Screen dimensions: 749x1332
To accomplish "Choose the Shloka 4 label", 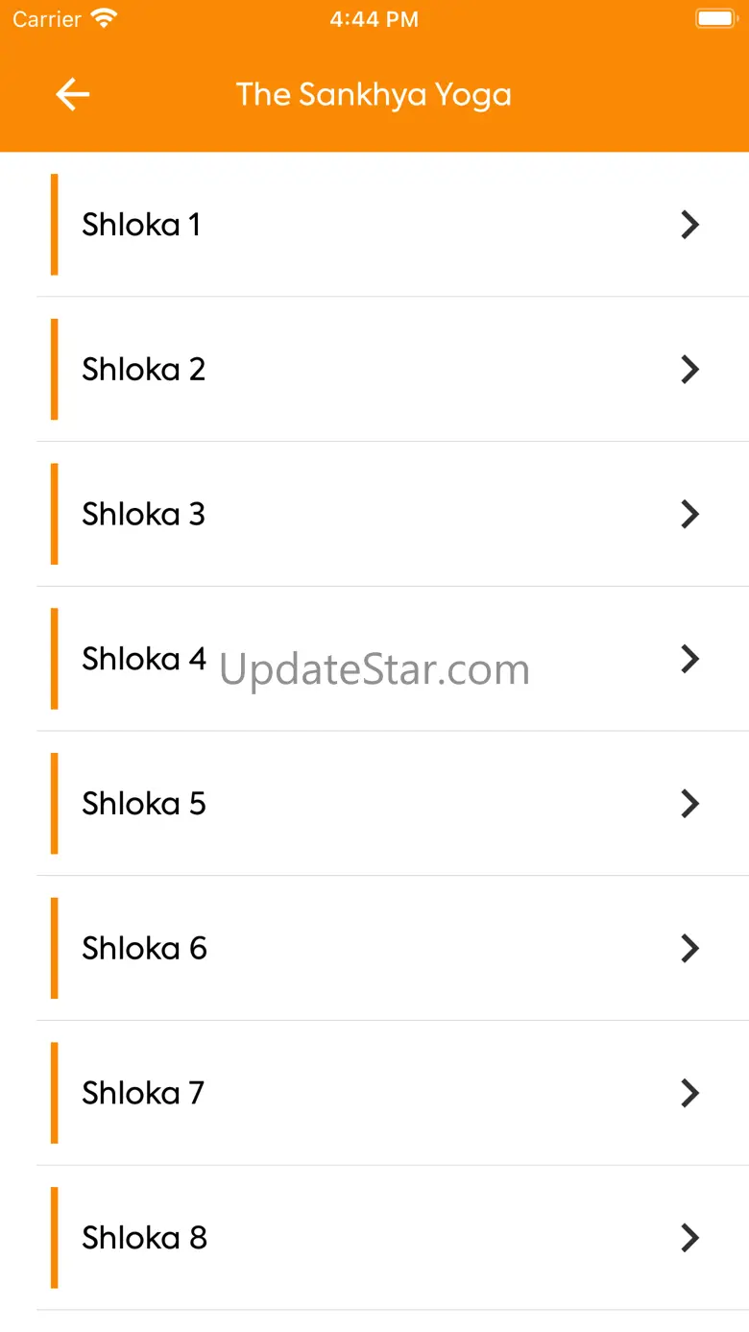I will [144, 659].
